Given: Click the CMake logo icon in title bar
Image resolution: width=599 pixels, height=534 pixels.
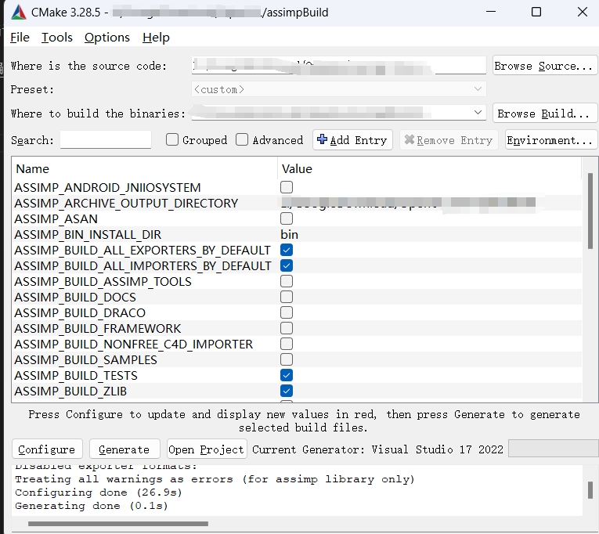Looking at the screenshot, I should coord(18,13).
